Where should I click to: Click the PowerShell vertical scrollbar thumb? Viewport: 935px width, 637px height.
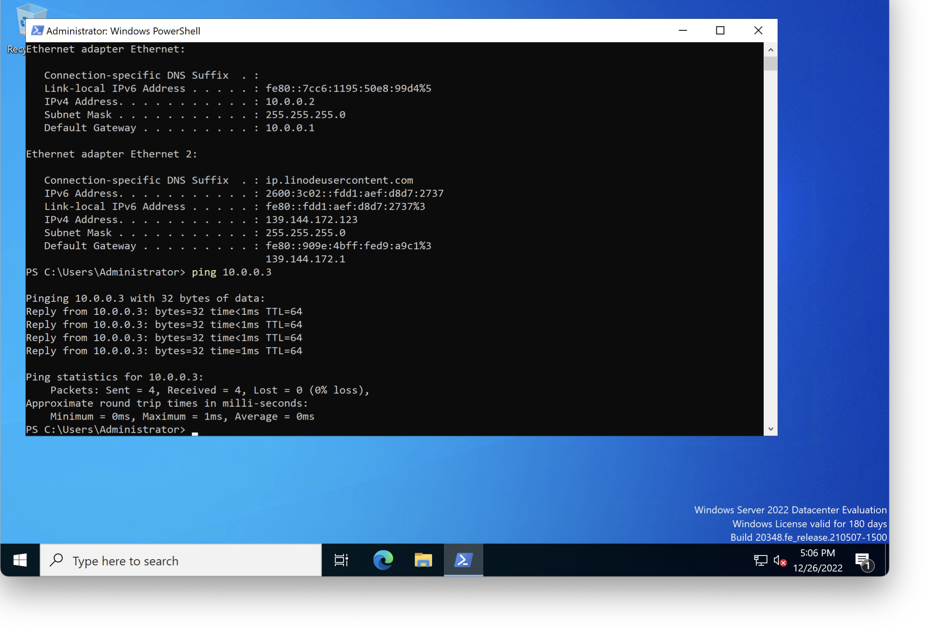[x=770, y=64]
